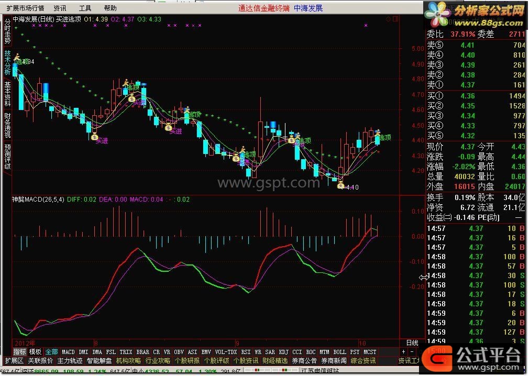
Task: Apply the SAR indicator
Action: click(270, 352)
